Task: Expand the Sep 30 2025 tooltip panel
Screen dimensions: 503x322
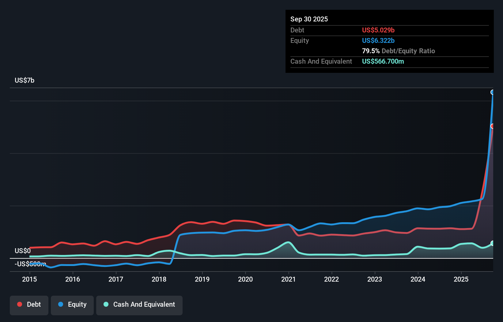Action: 309,19
